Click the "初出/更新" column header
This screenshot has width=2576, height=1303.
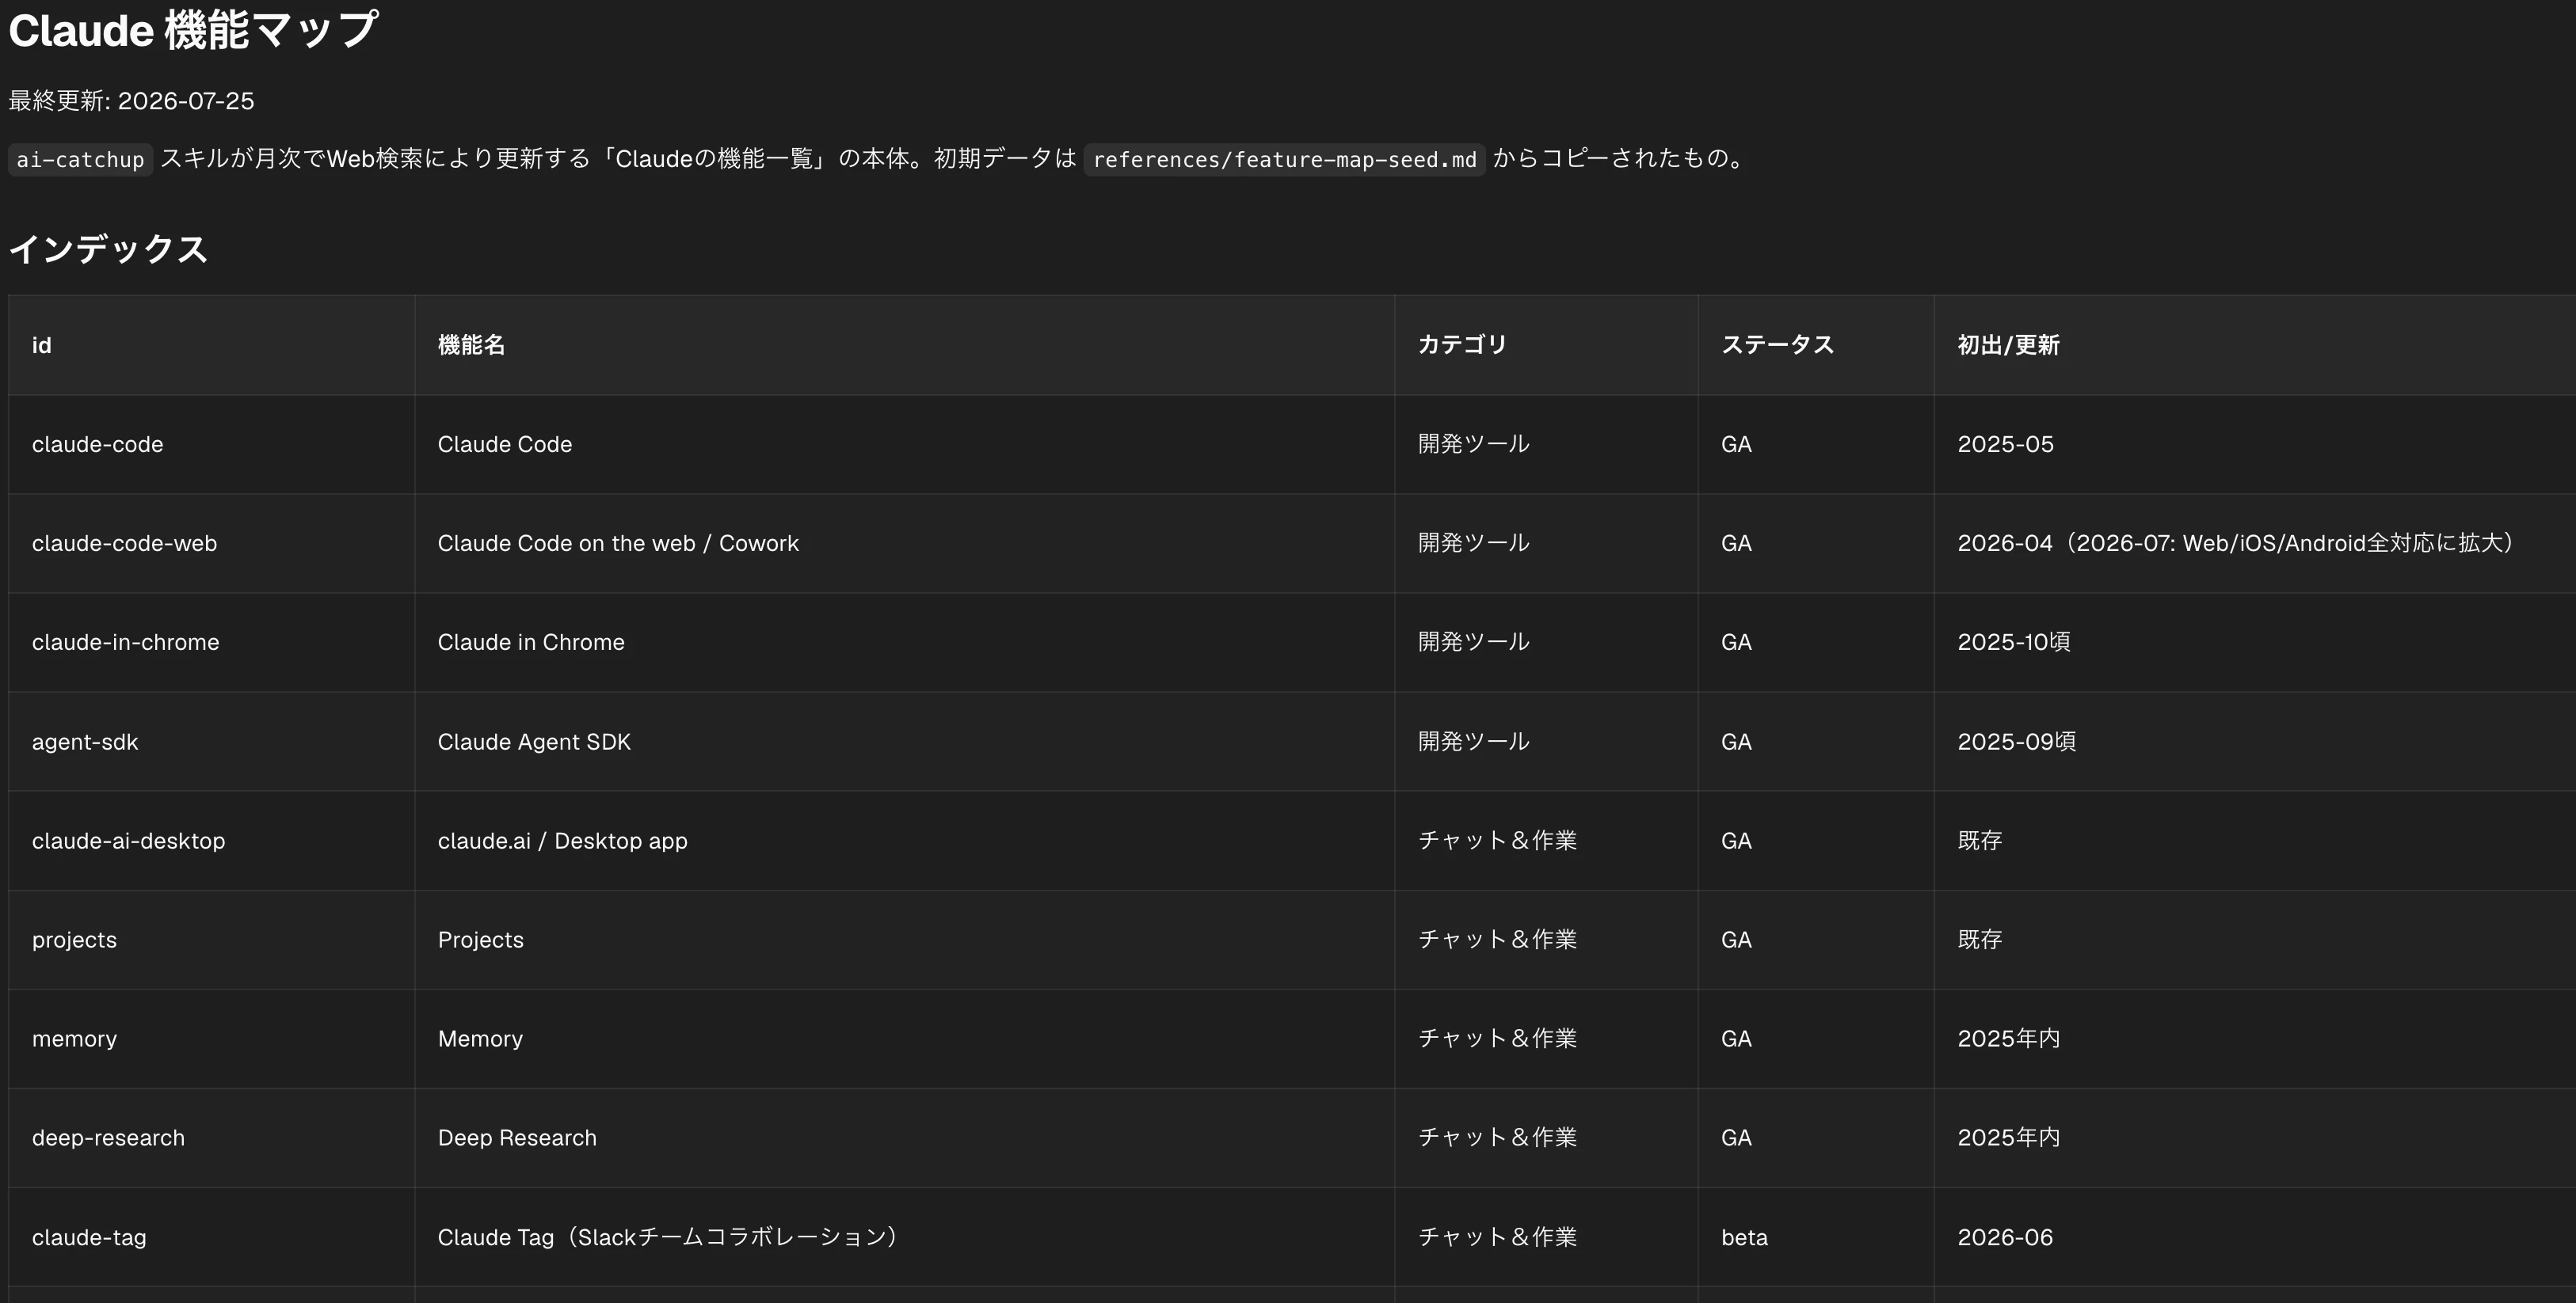pyautogui.click(x=2008, y=344)
